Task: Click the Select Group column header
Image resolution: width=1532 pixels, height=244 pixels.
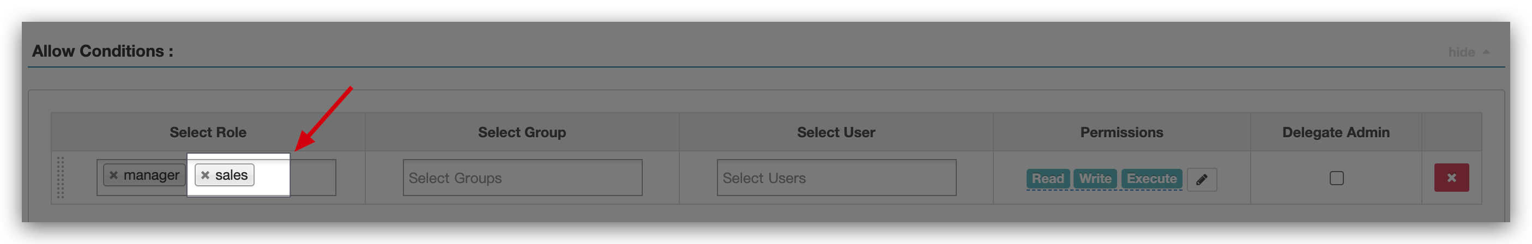Action: 522,132
